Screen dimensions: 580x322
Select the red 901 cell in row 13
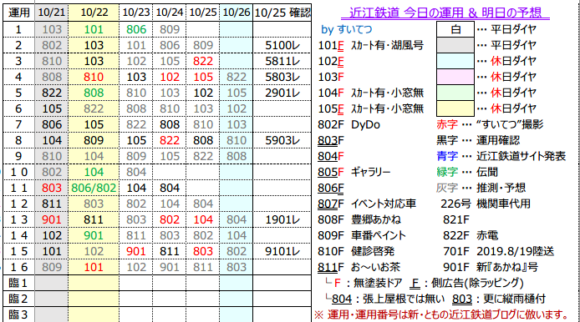click(52, 219)
